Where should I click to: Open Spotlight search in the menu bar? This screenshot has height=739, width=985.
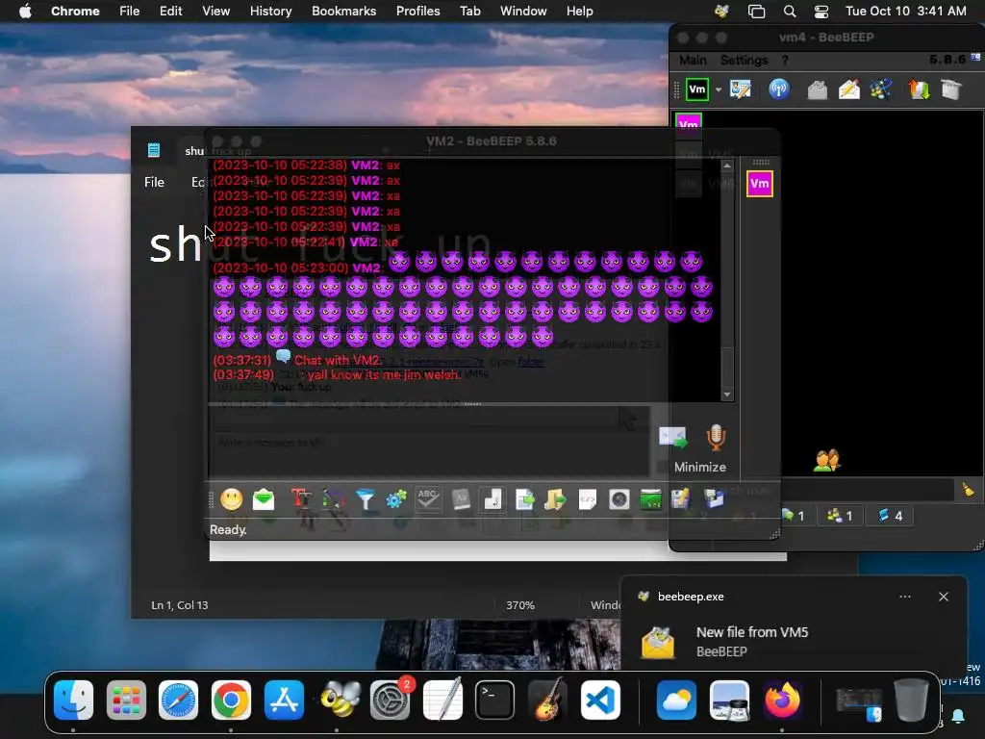coord(790,12)
